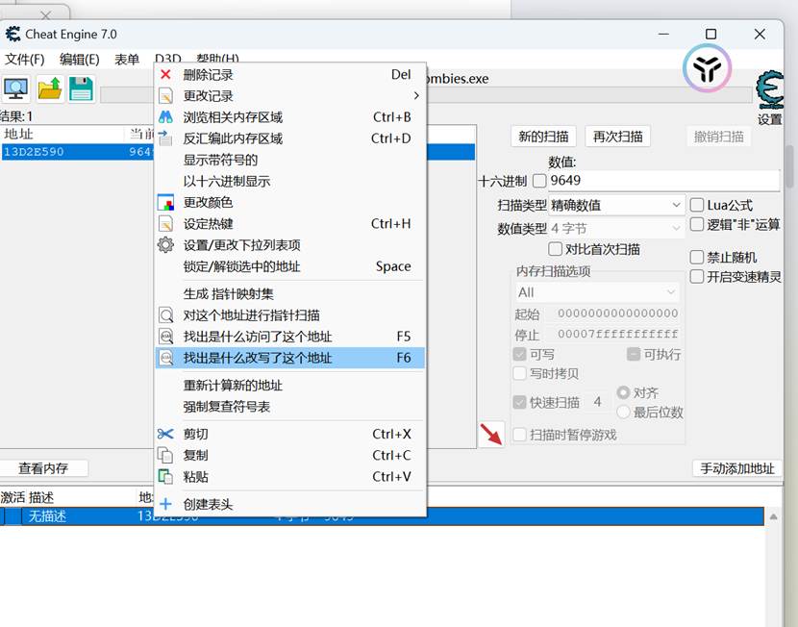Click the set hotkey icon
Screen dimensions: 798x627
[165, 224]
